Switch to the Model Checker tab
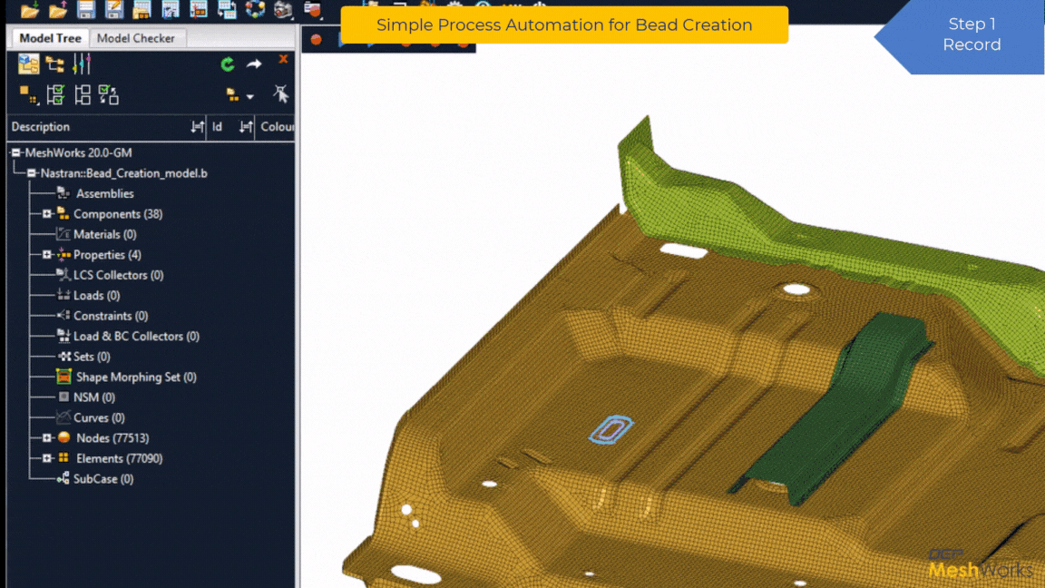Image resolution: width=1045 pixels, height=588 pixels. [136, 38]
